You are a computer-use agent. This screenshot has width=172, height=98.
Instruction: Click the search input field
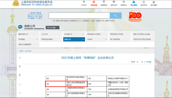79,15
